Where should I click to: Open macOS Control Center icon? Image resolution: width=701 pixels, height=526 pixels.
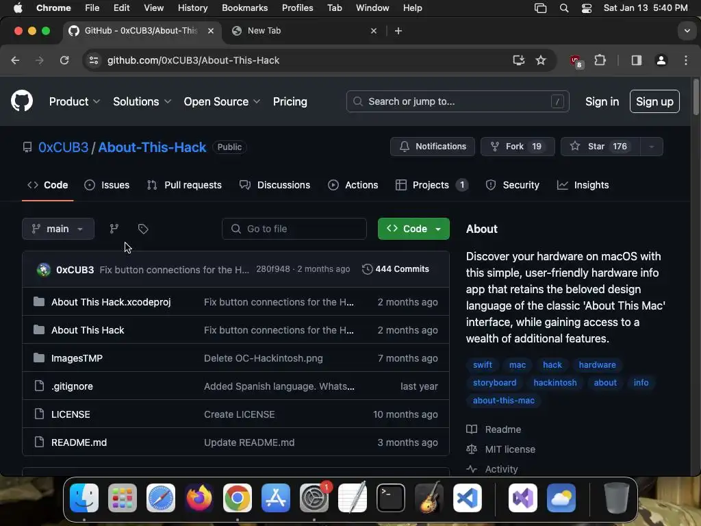pos(587,8)
